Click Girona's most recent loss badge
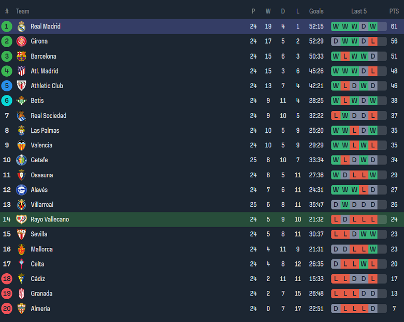404x322 pixels. click(x=372, y=41)
